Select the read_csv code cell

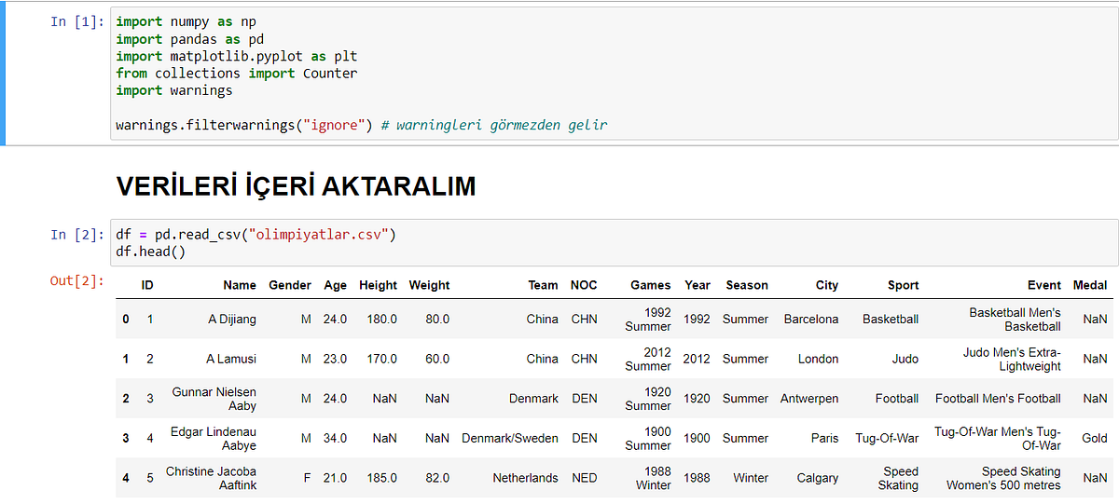[615, 243]
